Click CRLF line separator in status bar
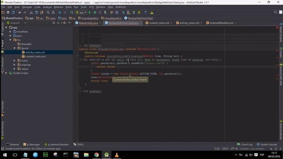283x159 pixels. point(225,149)
